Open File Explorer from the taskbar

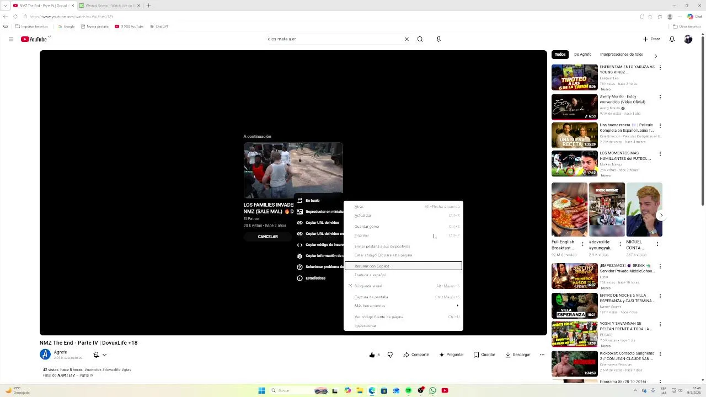click(360, 390)
